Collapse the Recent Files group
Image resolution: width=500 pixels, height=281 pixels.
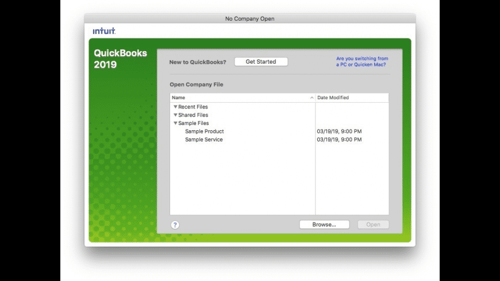(175, 107)
